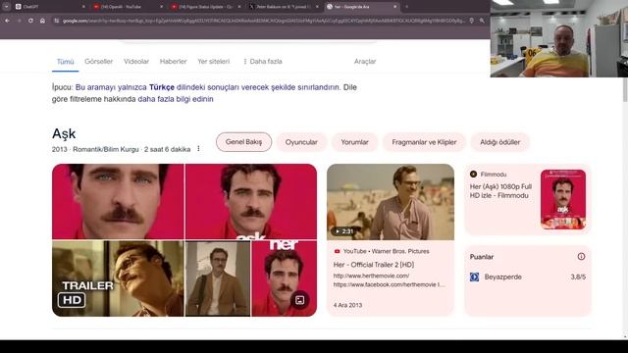Screen dimensions: 628x353
Task: Click the YouTube source icon on video card
Action: [337, 251]
